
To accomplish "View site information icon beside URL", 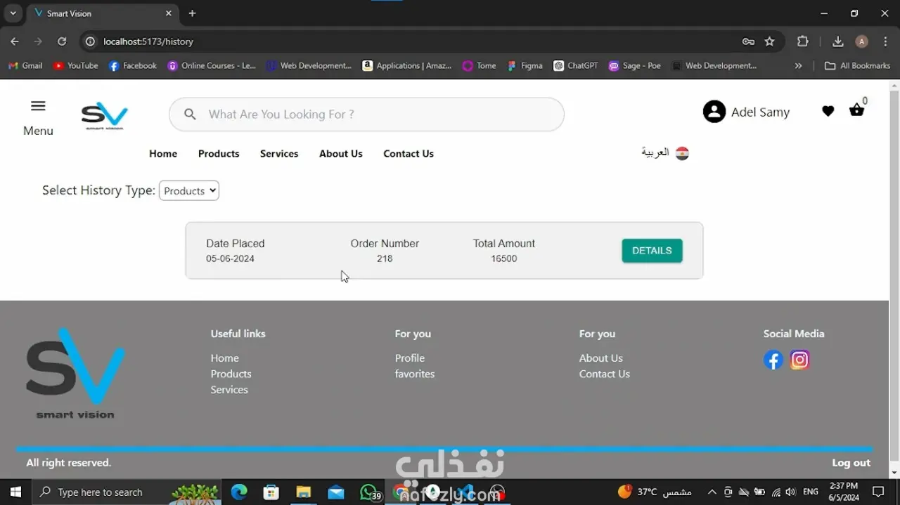I will click(90, 41).
